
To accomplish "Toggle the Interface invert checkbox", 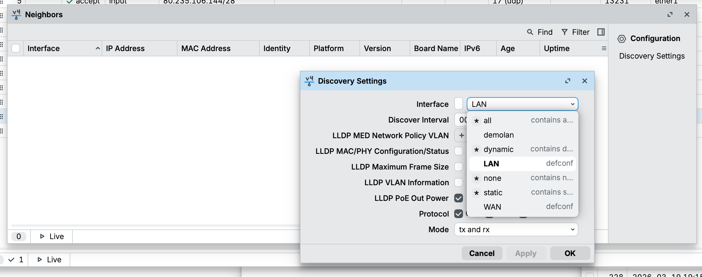I will [x=459, y=104].
